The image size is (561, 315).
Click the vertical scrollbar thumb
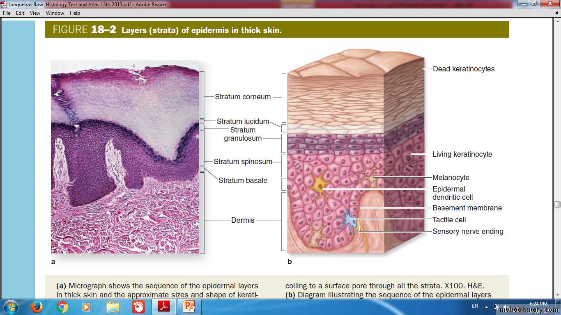pyautogui.click(x=557, y=204)
